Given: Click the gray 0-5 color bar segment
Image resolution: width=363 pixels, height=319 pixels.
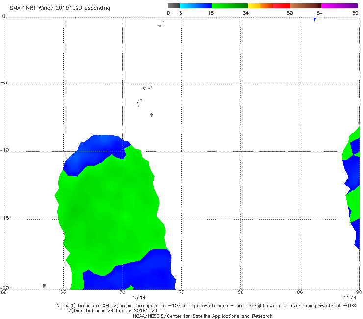Looking at the screenshot, I should [x=174, y=6].
